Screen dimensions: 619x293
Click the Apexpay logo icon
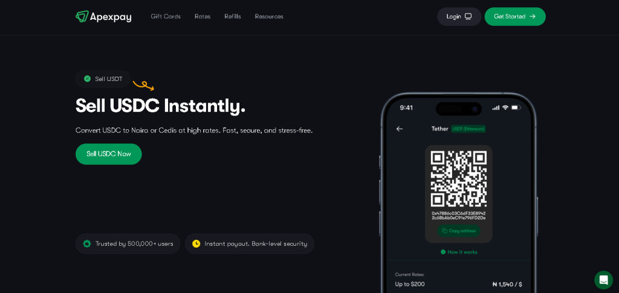click(82, 16)
